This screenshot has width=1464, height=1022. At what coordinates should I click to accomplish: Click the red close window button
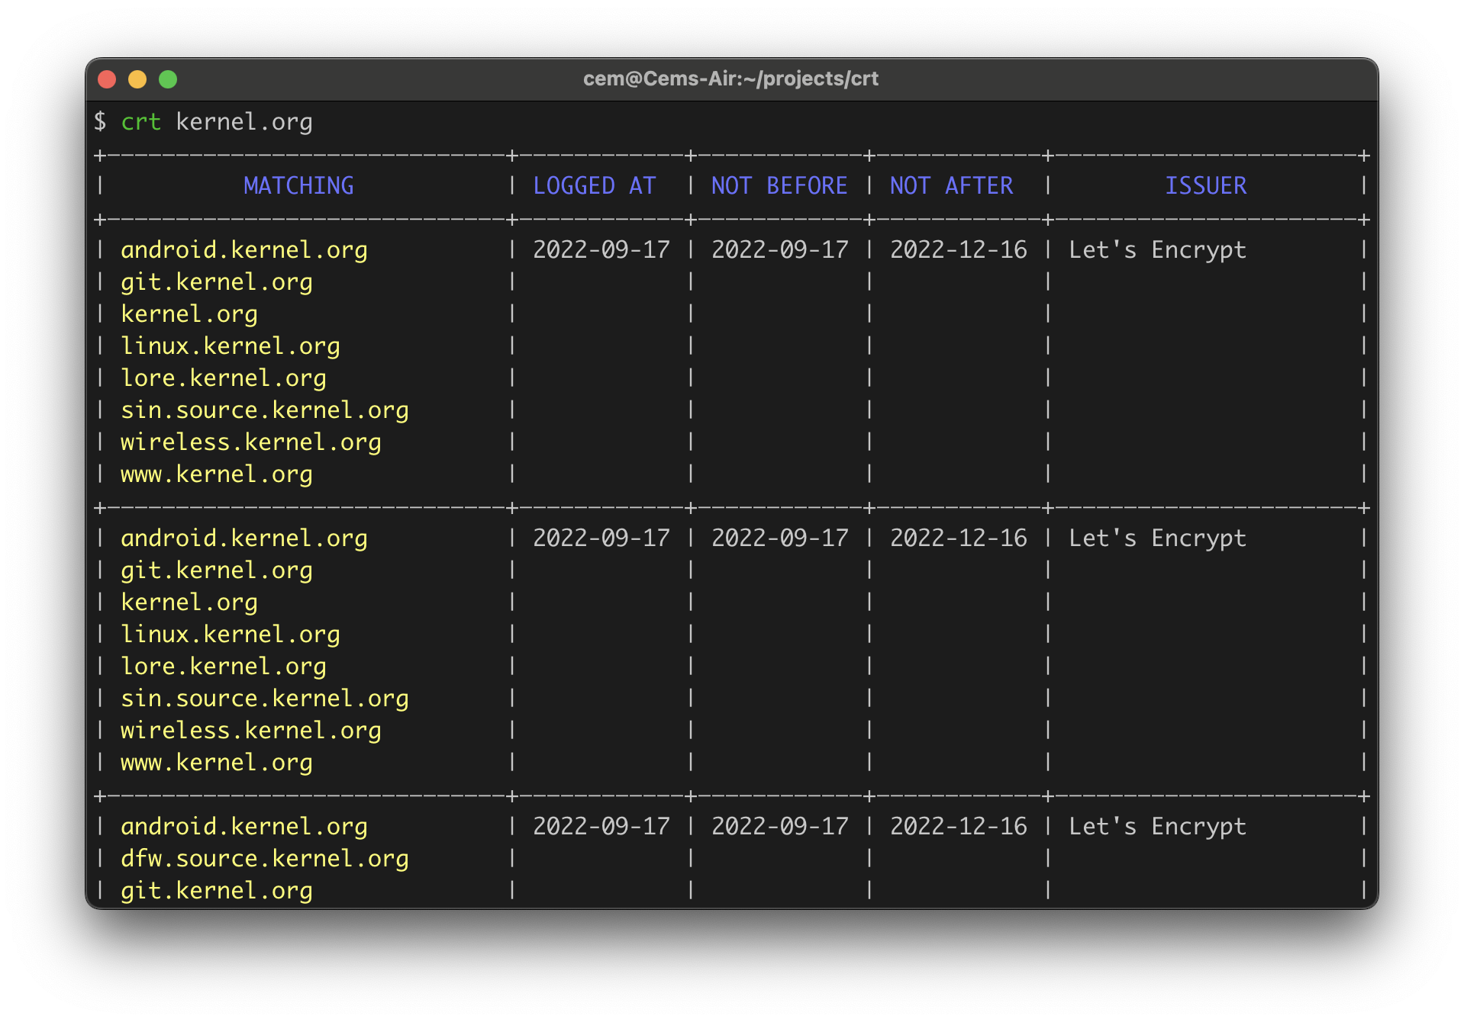pos(107,79)
